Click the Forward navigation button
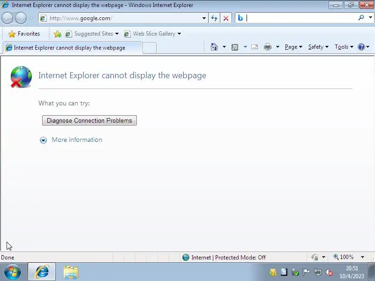375x281 pixels. coord(21,18)
